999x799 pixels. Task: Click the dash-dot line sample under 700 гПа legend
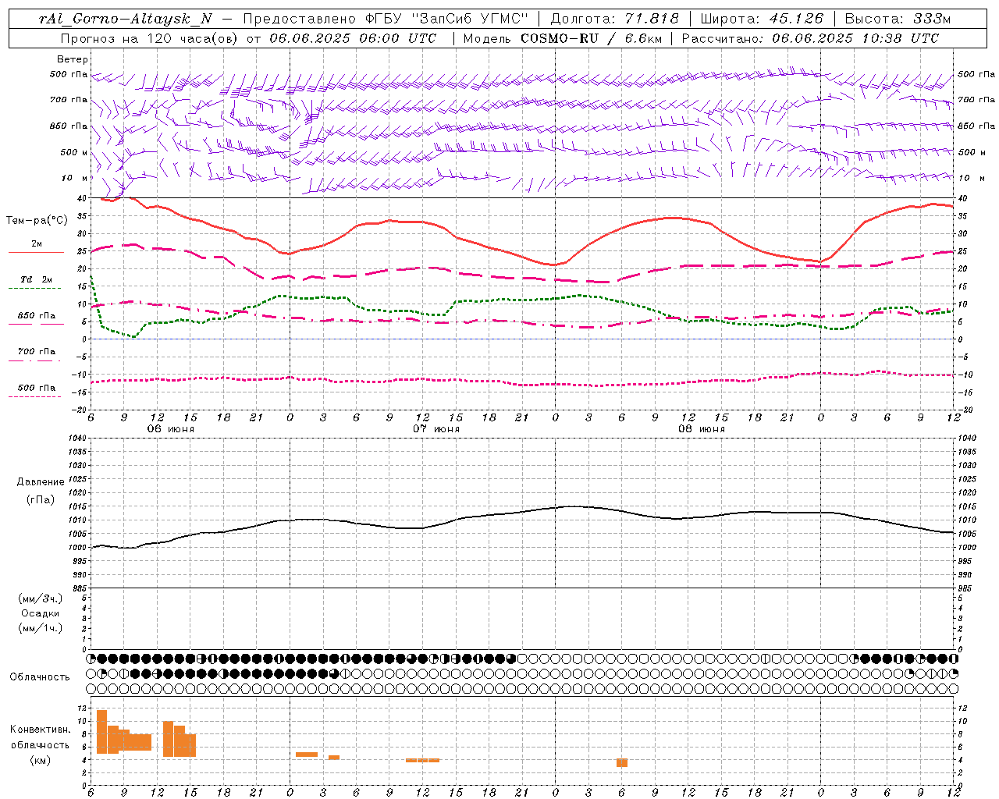tap(36, 360)
